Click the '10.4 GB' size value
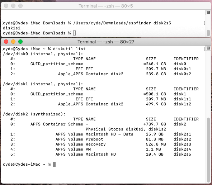Viewport: 212px width, 185px height. (x=155, y=154)
